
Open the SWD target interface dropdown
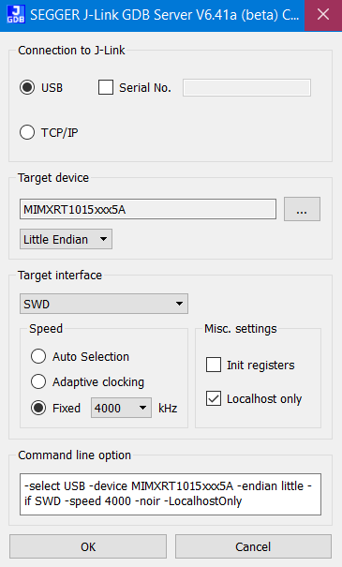(x=104, y=304)
